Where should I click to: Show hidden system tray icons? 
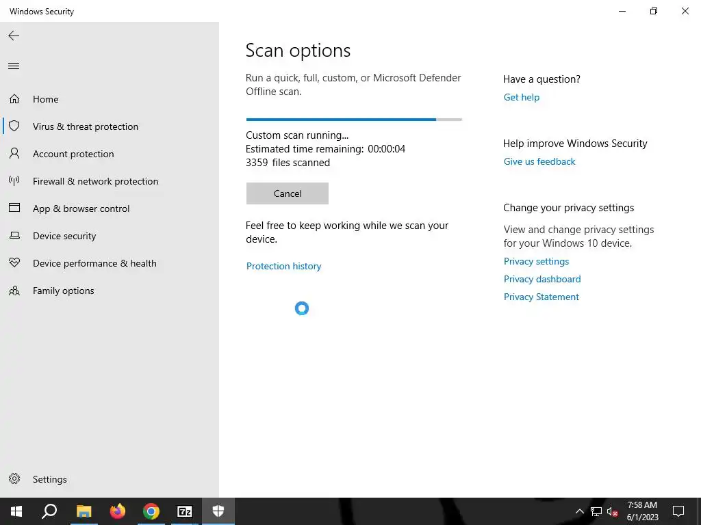[579, 511]
